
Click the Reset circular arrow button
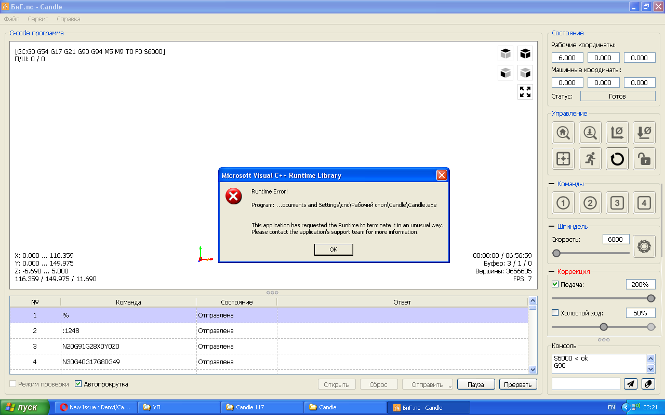pyautogui.click(x=617, y=159)
